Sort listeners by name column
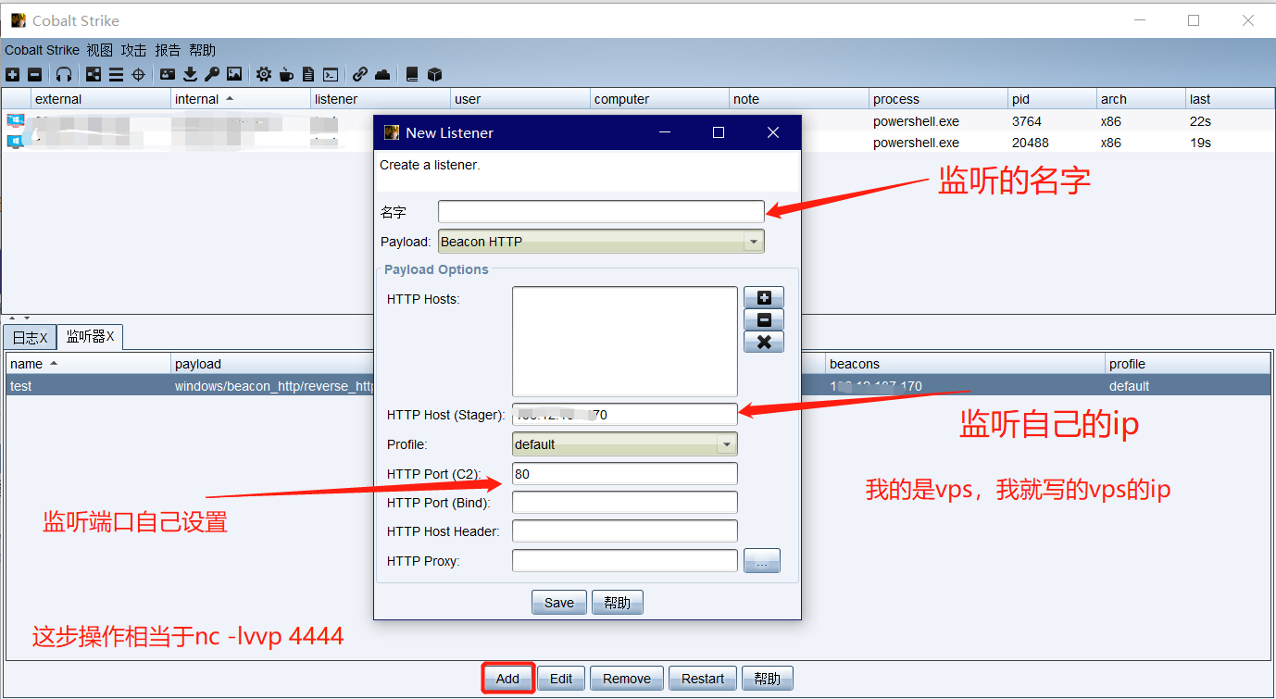Screen dimensions: 1276x699 tap(88, 364)
